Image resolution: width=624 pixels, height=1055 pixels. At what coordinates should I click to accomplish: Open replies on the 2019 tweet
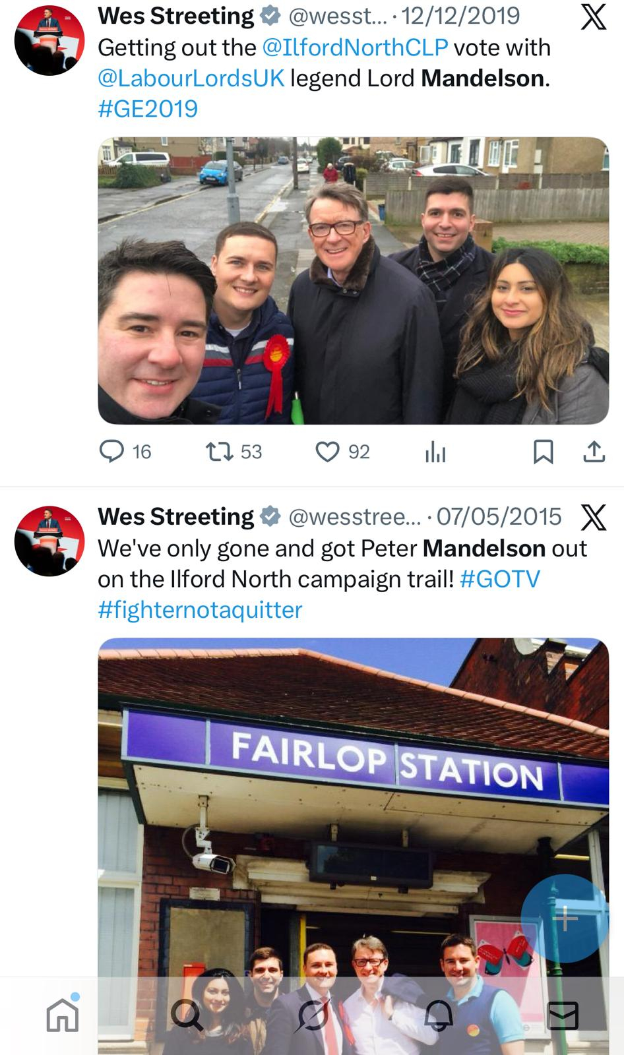click(125, 452)
